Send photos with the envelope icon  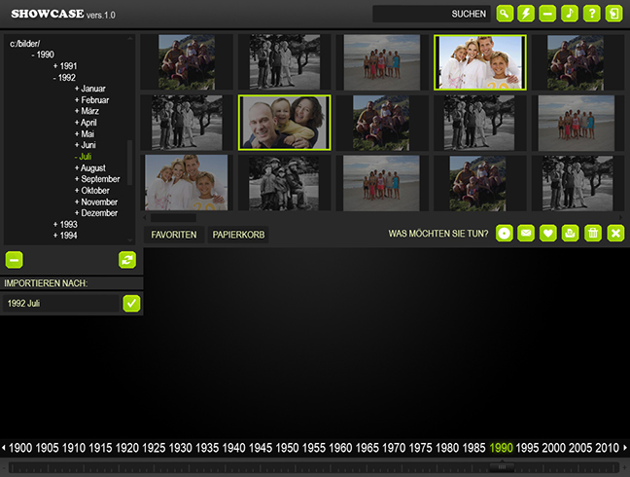coord(526,234)
